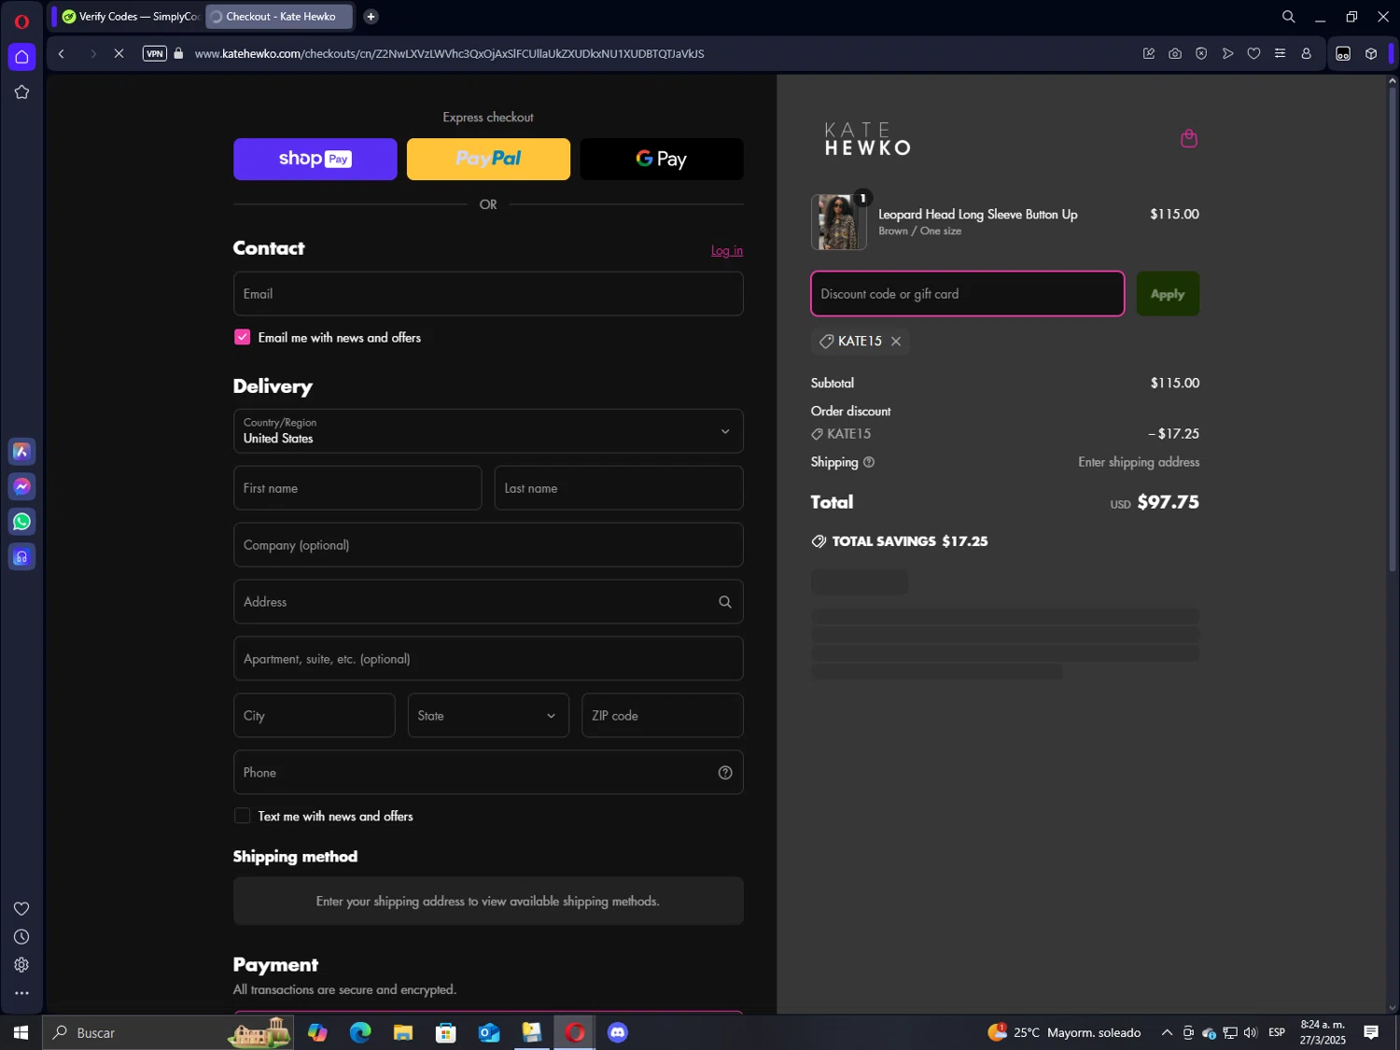Screen dimensions: 1400x1050
Task: Focus the Company optional field
Action: [488, 545]
